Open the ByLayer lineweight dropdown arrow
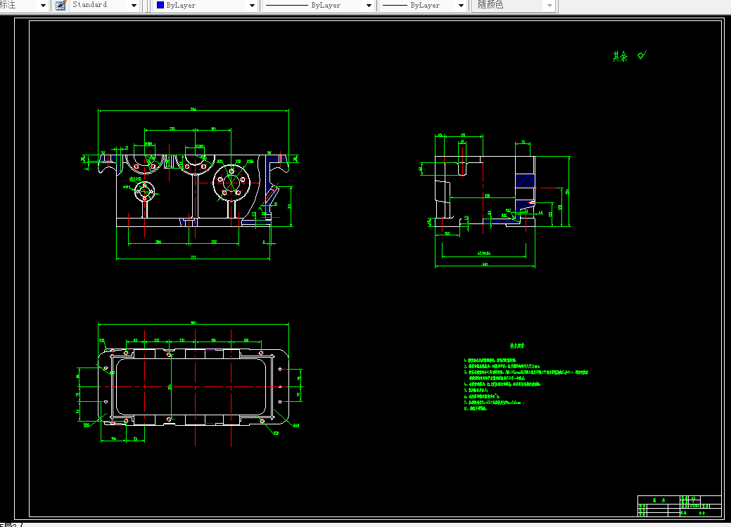 pyautogui.click(x=461, y=6)
